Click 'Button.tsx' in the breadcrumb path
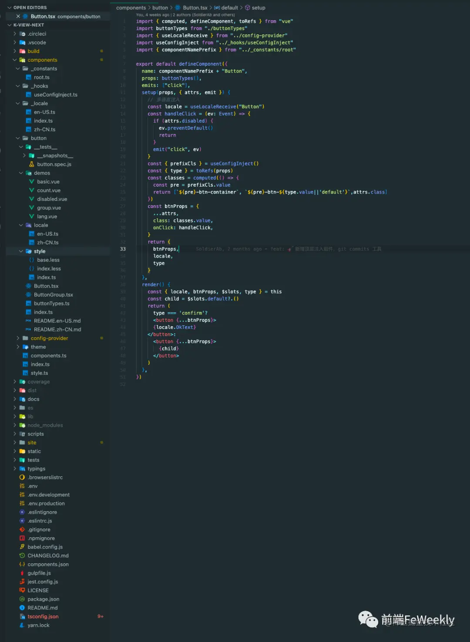 click(195, 8)
